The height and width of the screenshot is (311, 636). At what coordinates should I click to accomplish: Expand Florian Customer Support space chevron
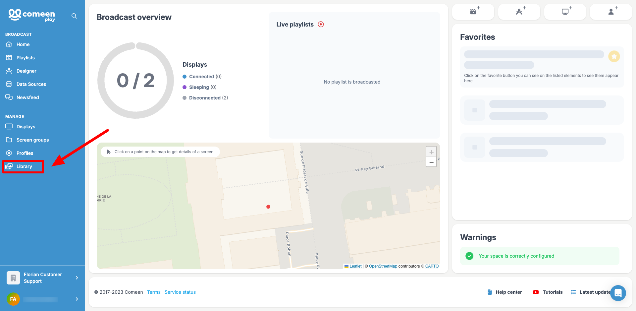[x=77, y=278]
